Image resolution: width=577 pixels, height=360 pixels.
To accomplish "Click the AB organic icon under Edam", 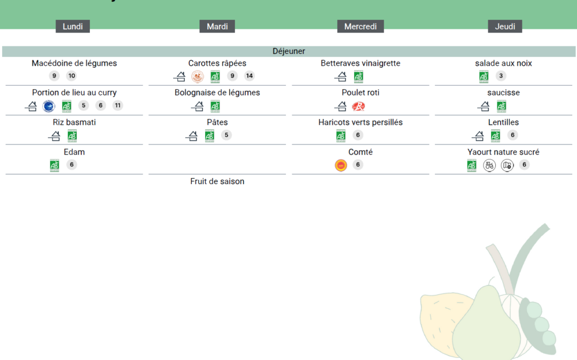I will click(54, 165).
